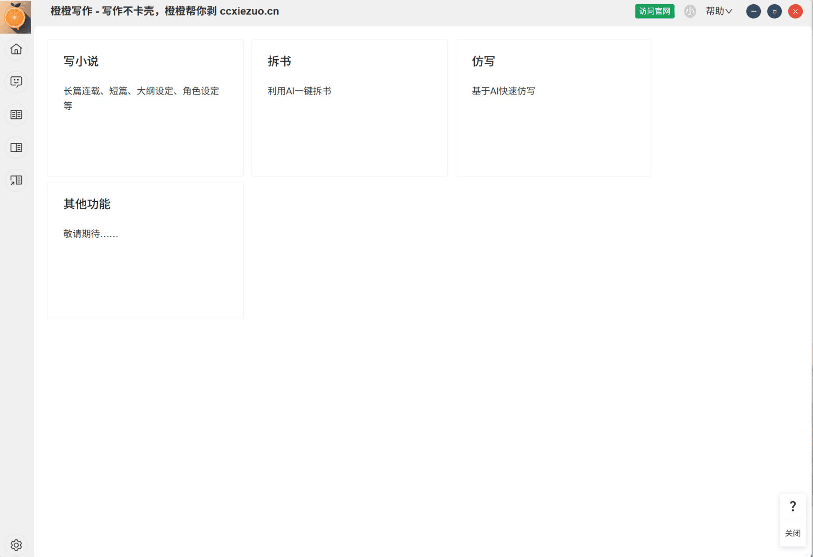Go to the home page via house icon

pos(16,49)
